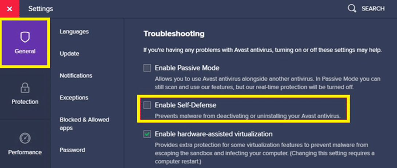This screenshot has height=168, width=397.
Task: Click the Enable Self-Defense label text
Action: pyautogui.click(x=185, y=105)
